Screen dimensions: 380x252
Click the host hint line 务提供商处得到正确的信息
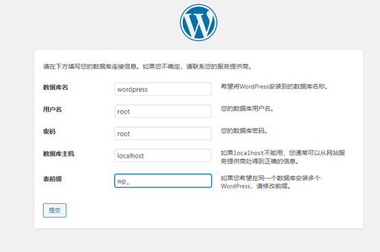(259, 161)
